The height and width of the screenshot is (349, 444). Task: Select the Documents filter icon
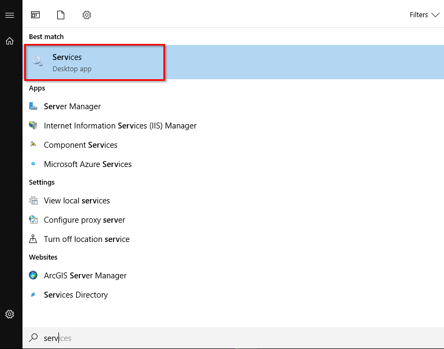[61, 14]
